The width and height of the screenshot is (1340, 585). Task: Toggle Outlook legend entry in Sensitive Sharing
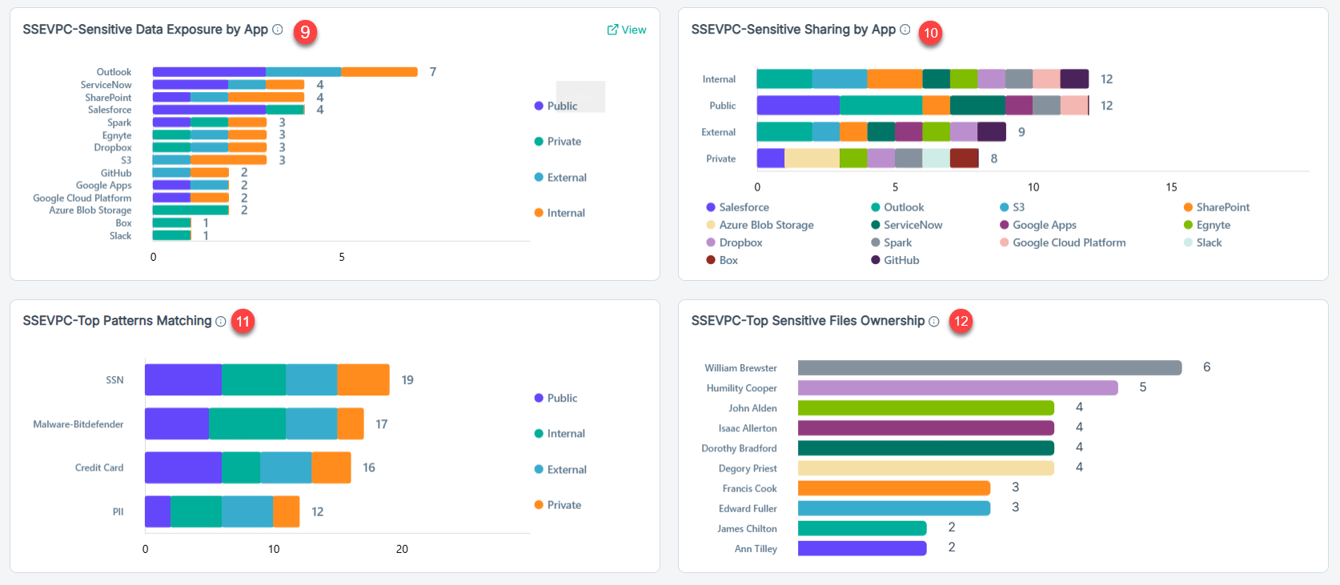click(x=897, y=207)
